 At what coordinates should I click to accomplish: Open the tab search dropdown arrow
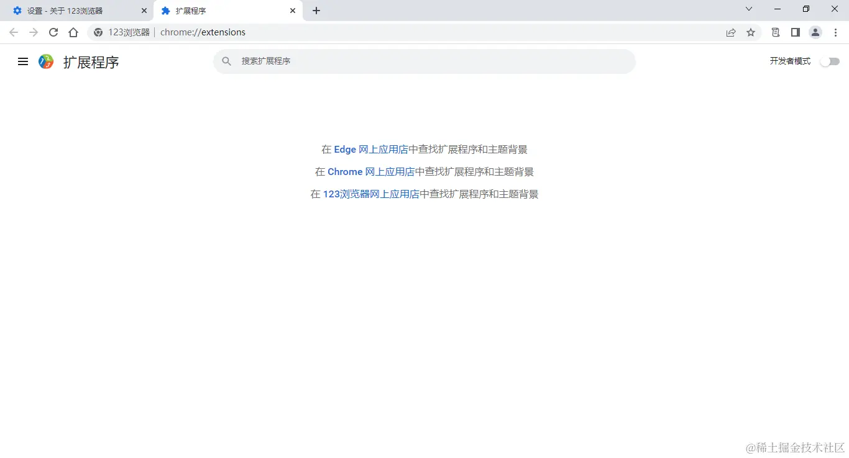pos(749,9)
